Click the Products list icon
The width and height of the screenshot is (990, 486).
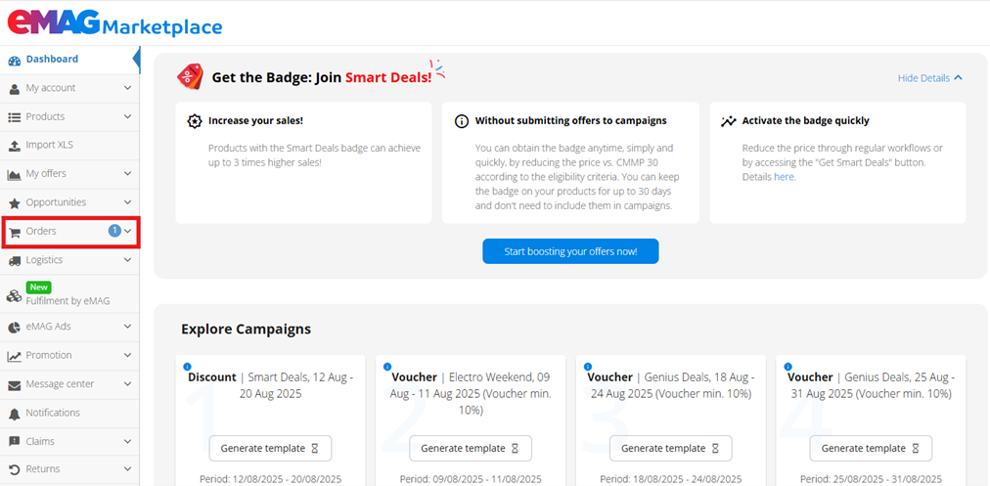point(15,117)
